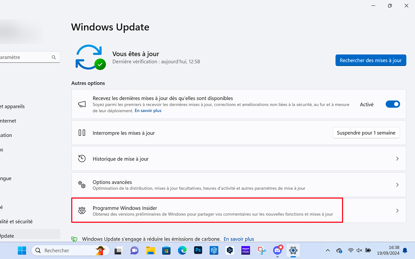Select Confidentialité et sécurité in sidebar
This screenshot has height=259, width=415.
16,221
